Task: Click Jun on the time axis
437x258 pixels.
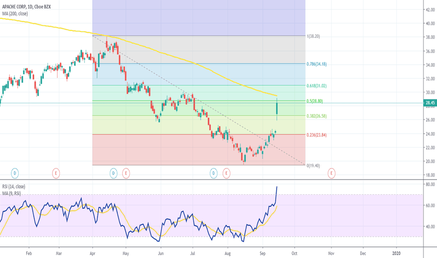Action: coord(160,253)
